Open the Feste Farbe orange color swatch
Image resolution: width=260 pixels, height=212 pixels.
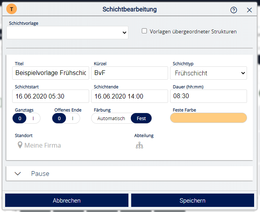208,118
